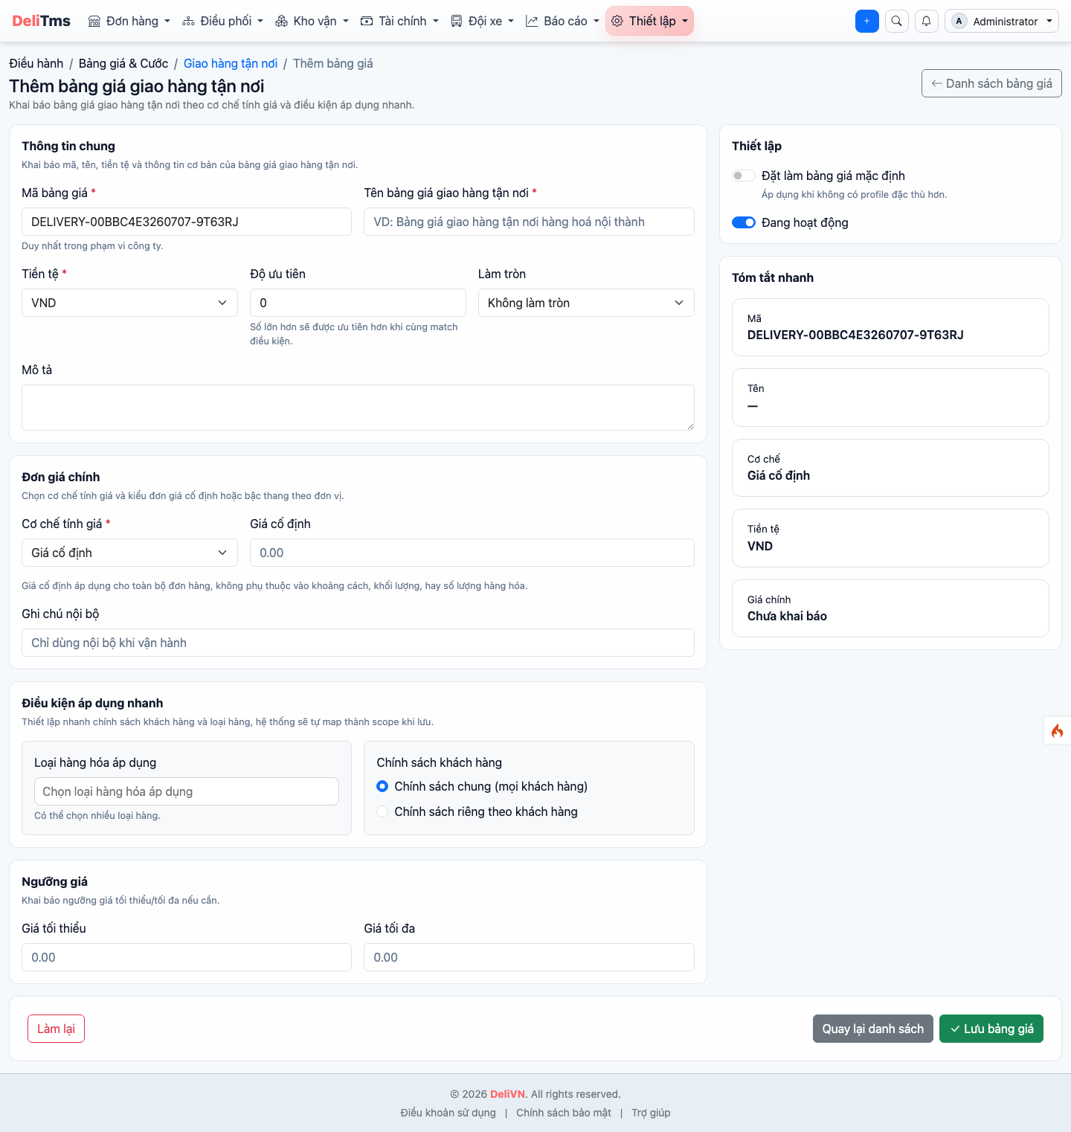
Task: Click the hierarchy icon beside Điều phối
Action: pos(188,21)
